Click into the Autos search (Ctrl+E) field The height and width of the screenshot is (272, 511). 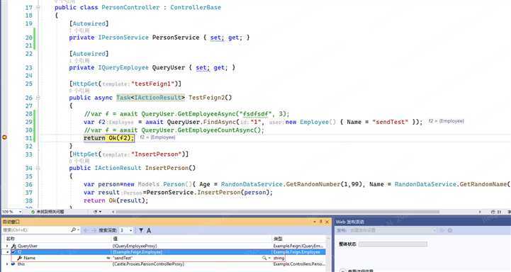coord(37,230)
